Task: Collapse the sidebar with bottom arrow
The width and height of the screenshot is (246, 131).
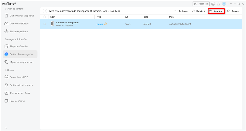Action: [6, 128]
